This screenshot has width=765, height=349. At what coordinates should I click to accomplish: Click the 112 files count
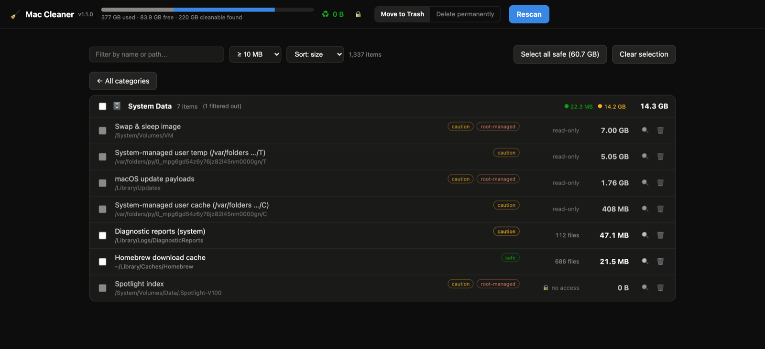pyautogui.click(x=567, y=235)
